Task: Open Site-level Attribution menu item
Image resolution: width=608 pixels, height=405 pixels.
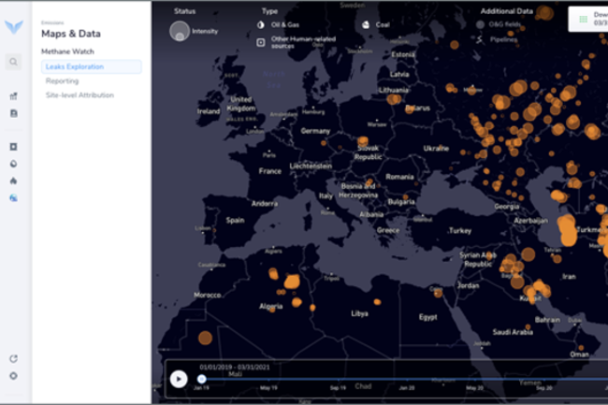Action: click(x=80, y=95)
